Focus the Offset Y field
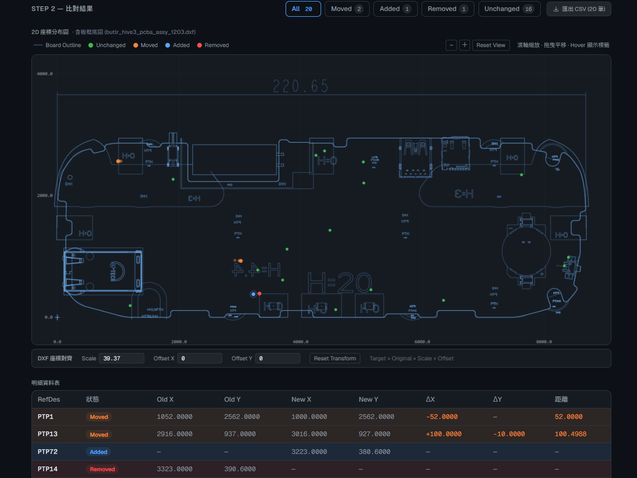 [278, 358]
